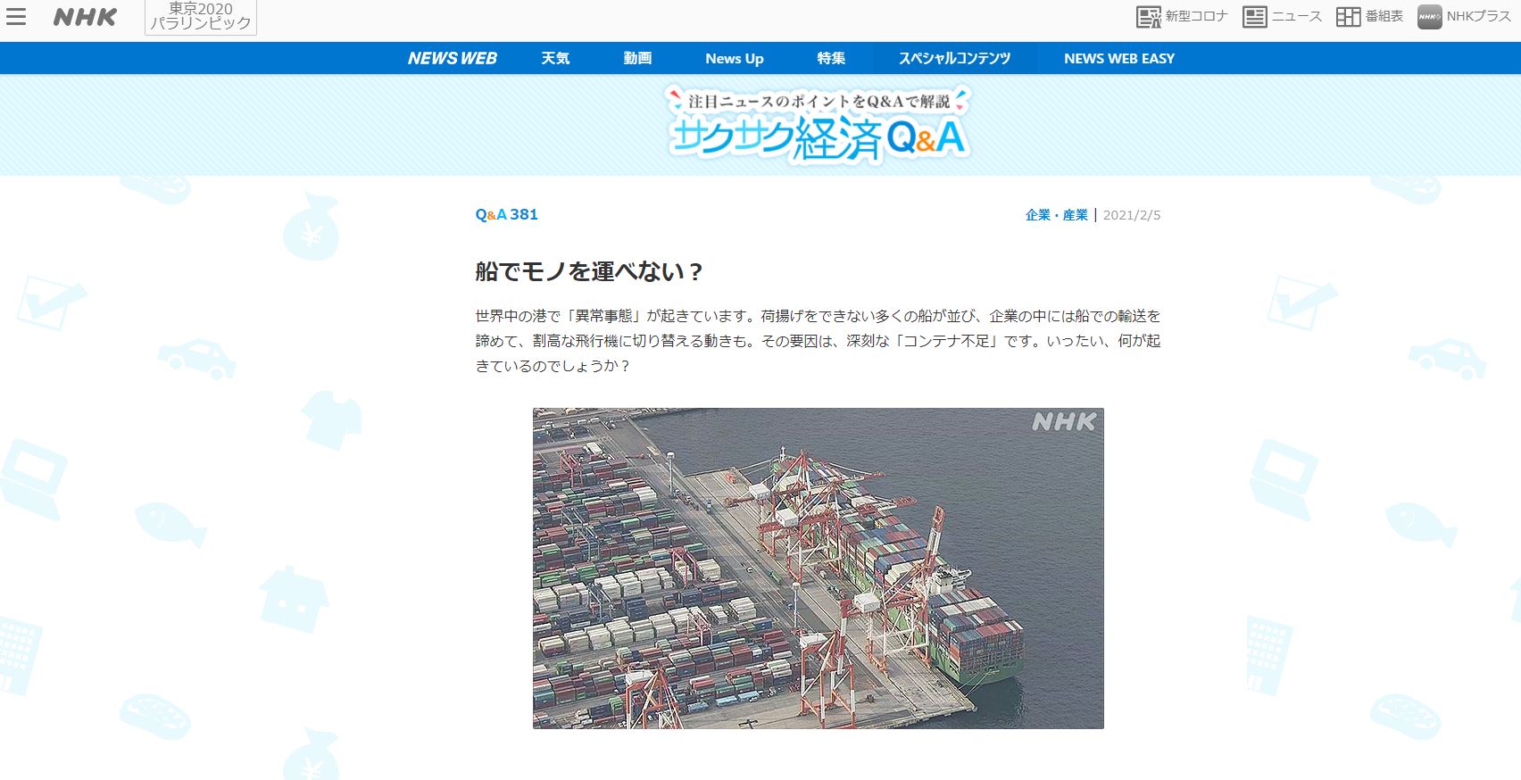The height and width of the screenshot is (780, 1521).
Task: Click the NHKプラス logo icon
Action: click(x=1430, y=17)
